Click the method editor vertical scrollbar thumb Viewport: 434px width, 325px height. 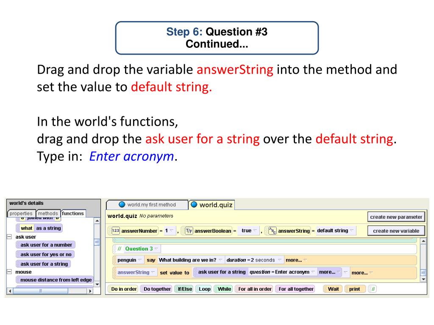423,273
